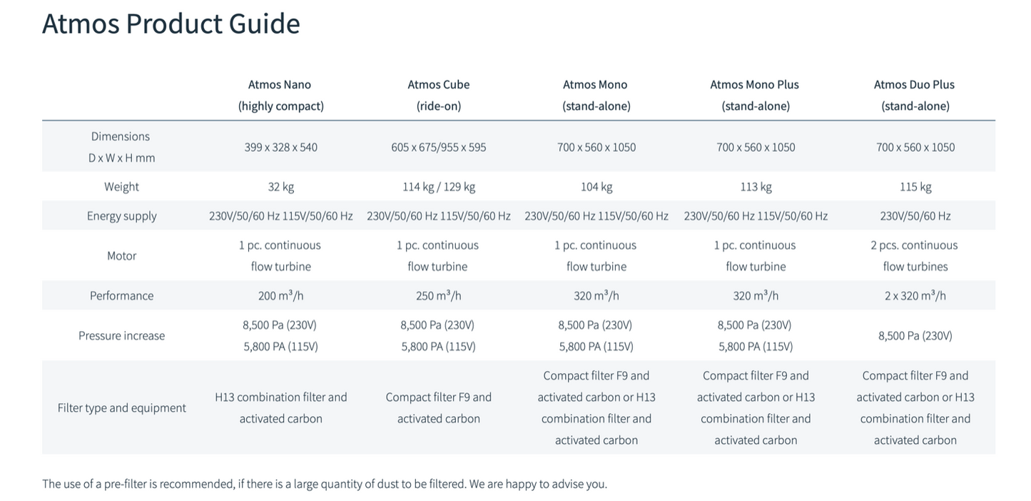This screenshot has width=1031, height=501.
Task: Select the Atmos Nano column header
Action: [x=280, y=95]
